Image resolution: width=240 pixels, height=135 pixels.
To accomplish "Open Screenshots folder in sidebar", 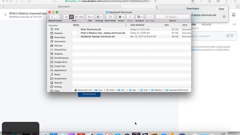I will [x=60, y=79].
